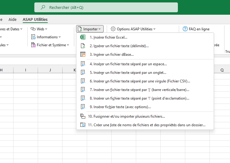Click the Rechercher (Alt+Q) search field
Image resolution: width=230 pixels, height=163 pixels.
(106, 7)
